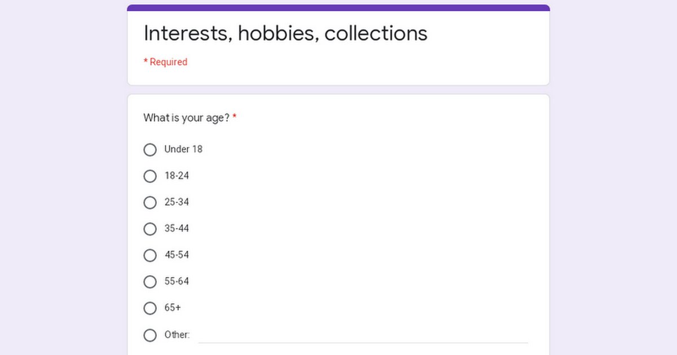Click the "65+" label text
The width and height of the screenshot is (677, 355).
[173, 308]
